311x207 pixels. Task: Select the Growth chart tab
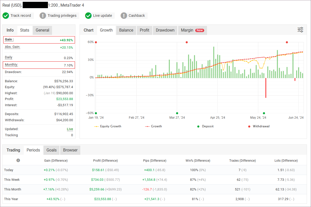point(106,30)
